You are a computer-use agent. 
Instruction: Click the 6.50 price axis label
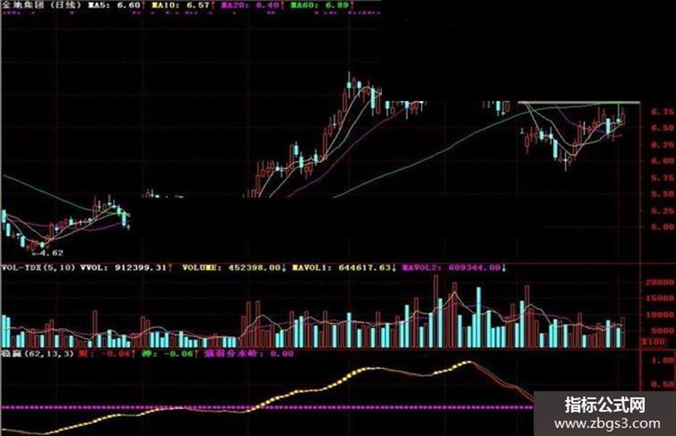pos(662,127)
